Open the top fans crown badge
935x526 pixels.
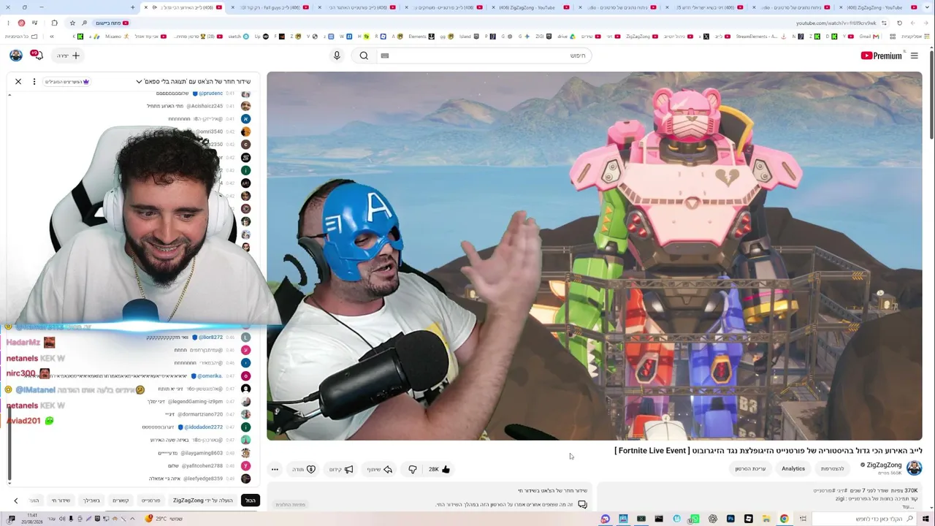coord(67,82)
